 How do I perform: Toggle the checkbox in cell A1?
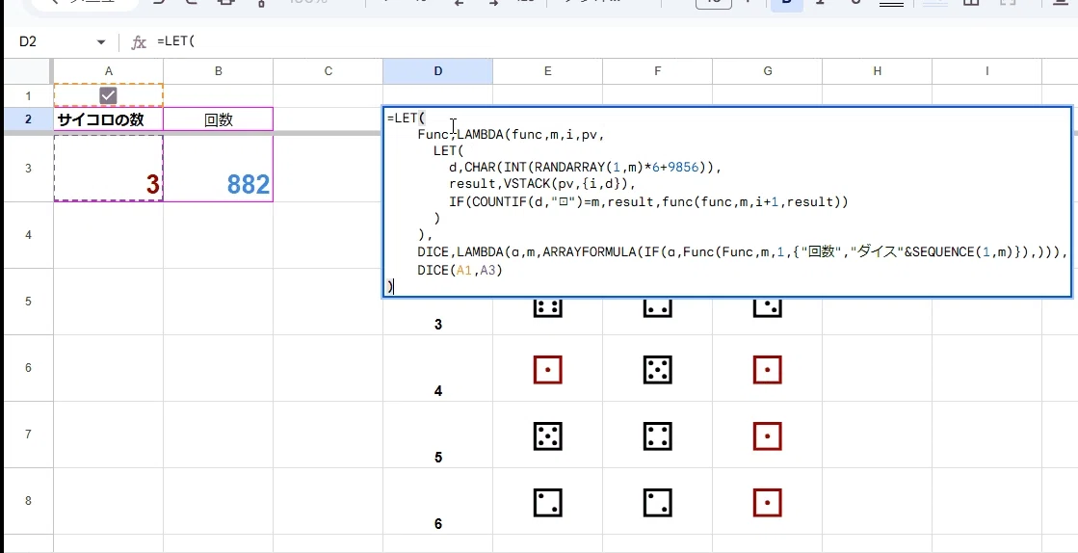108,95
